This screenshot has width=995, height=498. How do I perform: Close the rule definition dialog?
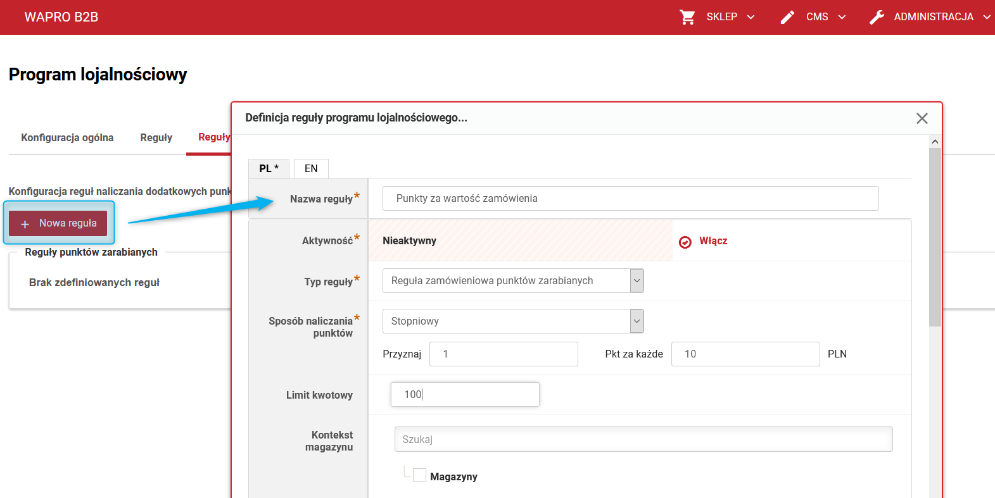[x=922, y=118]
